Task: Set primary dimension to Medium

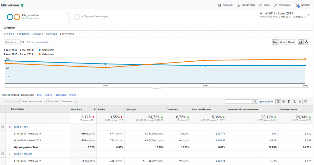Action: click(x=48, y=95)
